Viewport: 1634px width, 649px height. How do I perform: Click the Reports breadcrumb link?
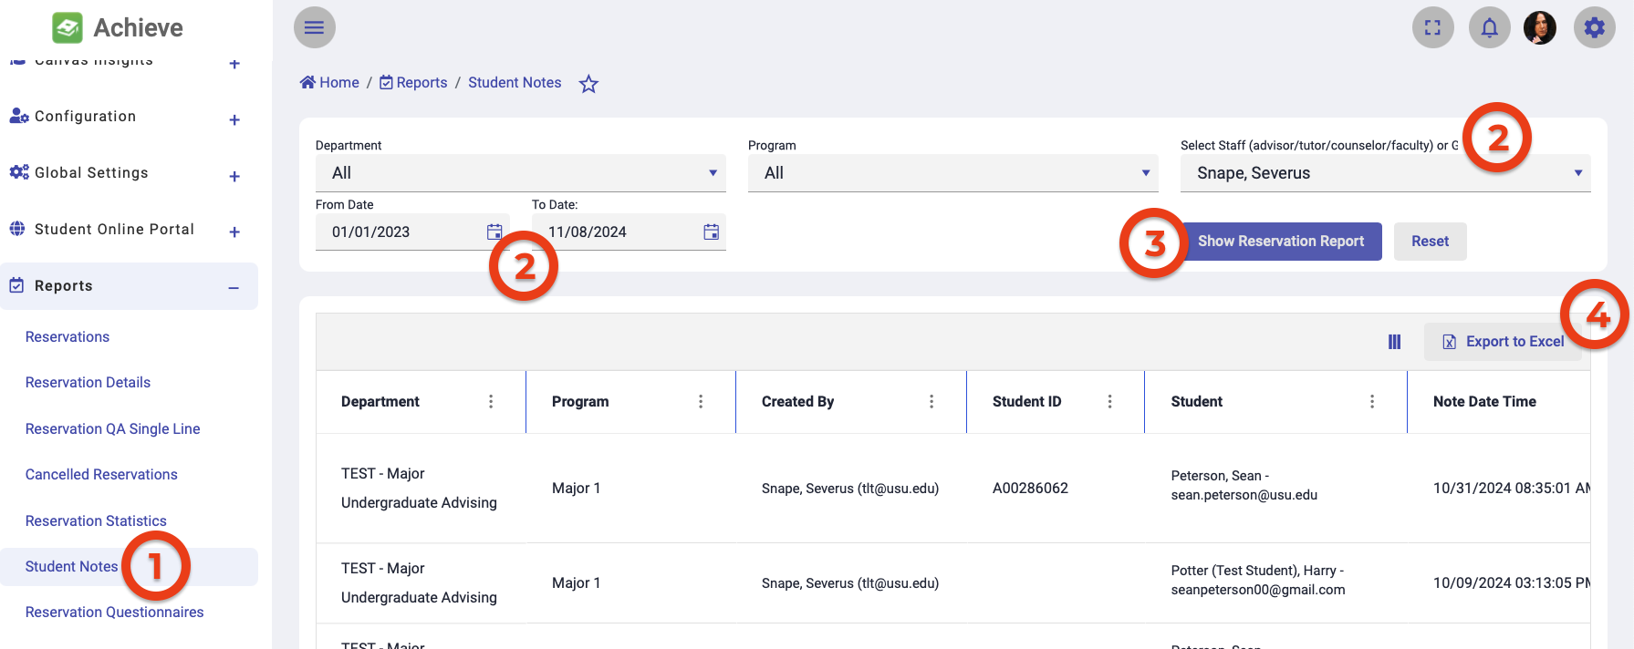(x=413, y=83)
